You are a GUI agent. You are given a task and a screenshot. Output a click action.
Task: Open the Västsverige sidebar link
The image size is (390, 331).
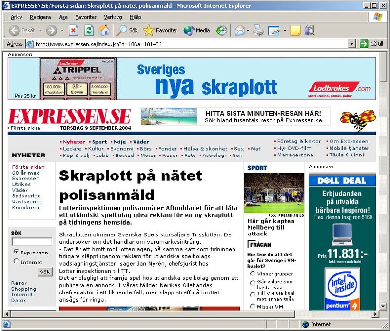(x=27, y=202)
